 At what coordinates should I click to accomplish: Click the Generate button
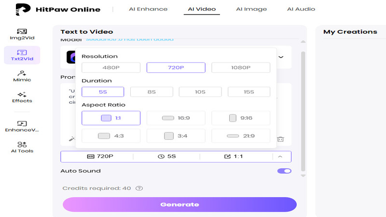(179, 204)
